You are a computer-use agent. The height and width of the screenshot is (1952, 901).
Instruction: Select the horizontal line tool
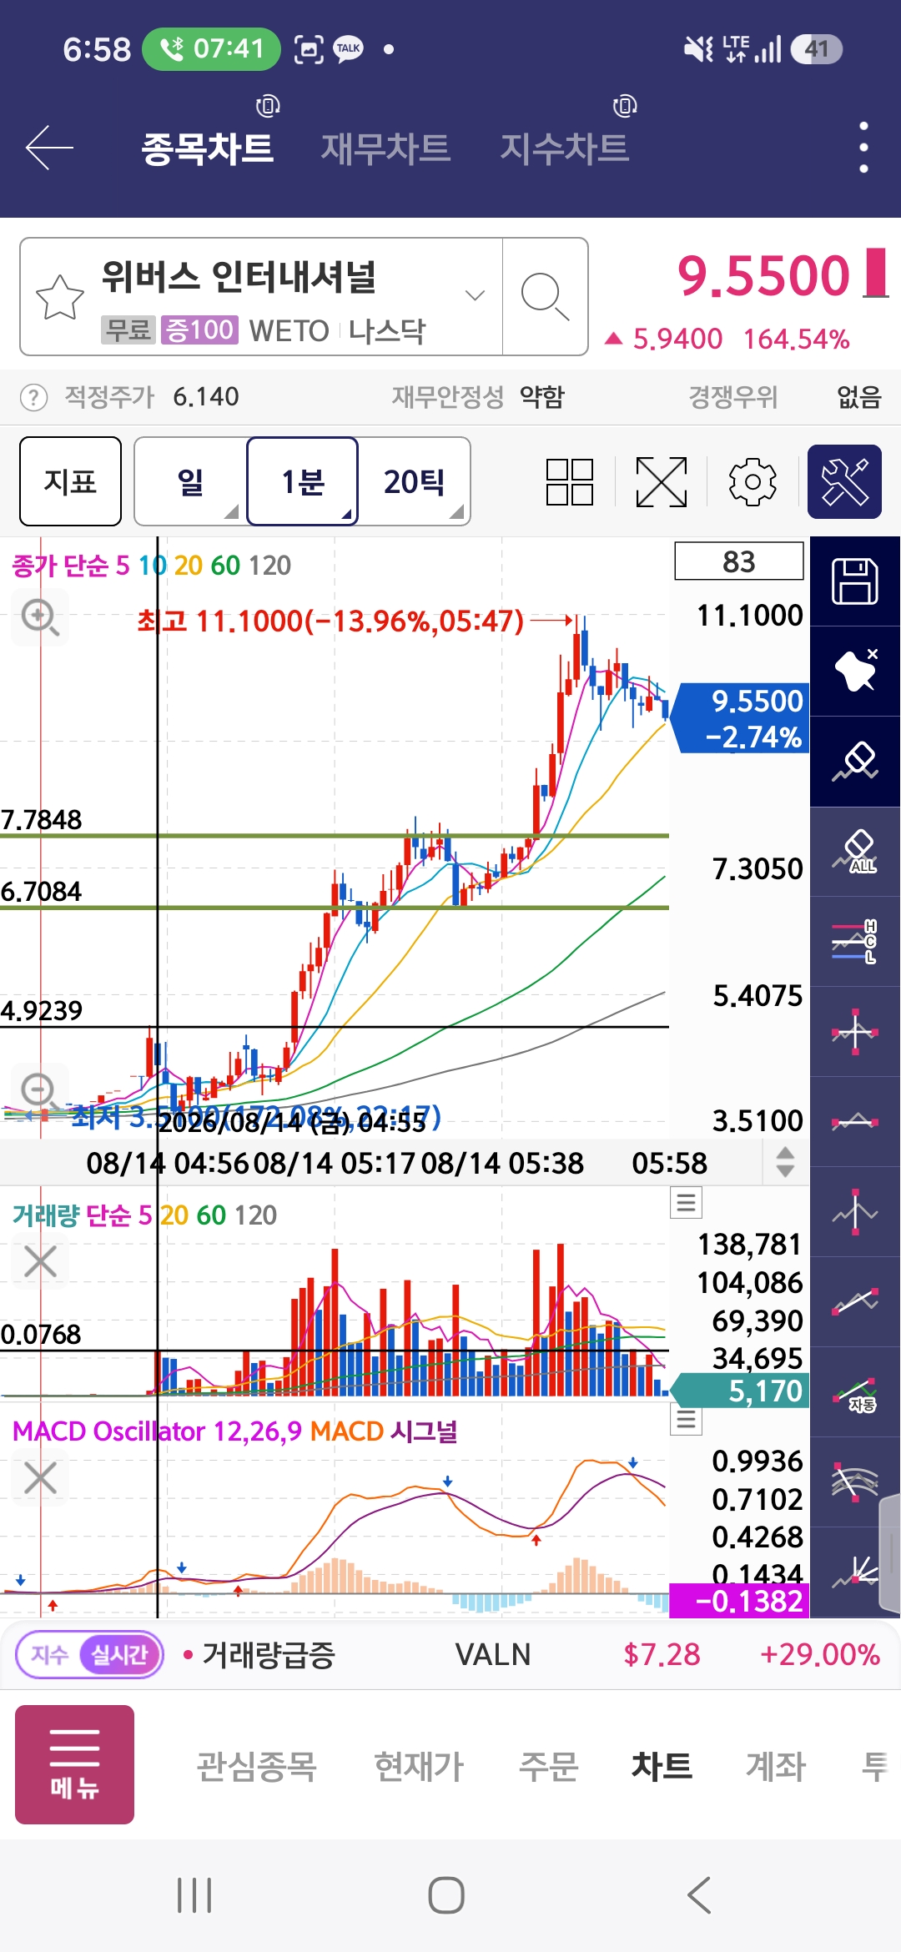point(855,1122)
